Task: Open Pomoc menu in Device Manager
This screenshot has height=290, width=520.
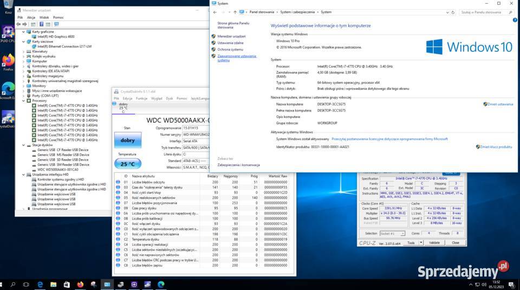Action: pos(58,17)
